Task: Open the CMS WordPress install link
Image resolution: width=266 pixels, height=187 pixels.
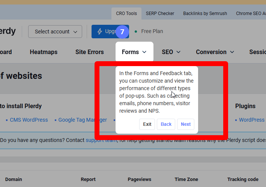Action: click(x=29, y=120)
